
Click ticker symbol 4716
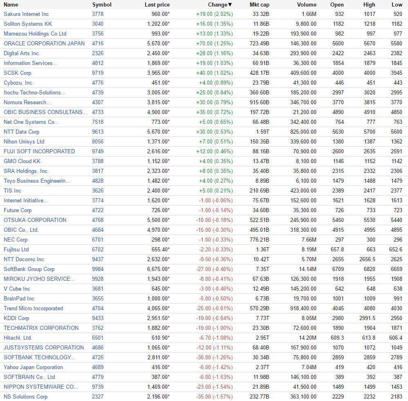tap(98, 43)
